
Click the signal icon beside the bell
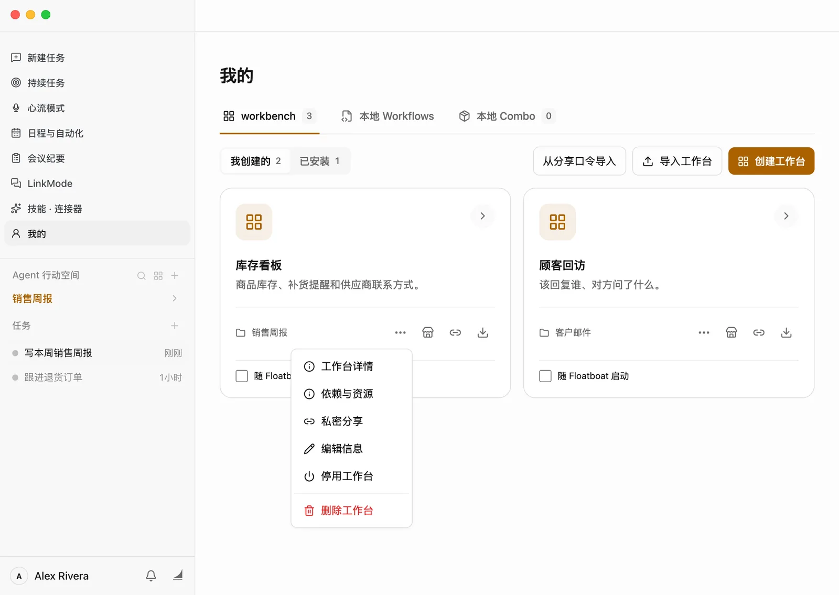click(x=178, y=575)
